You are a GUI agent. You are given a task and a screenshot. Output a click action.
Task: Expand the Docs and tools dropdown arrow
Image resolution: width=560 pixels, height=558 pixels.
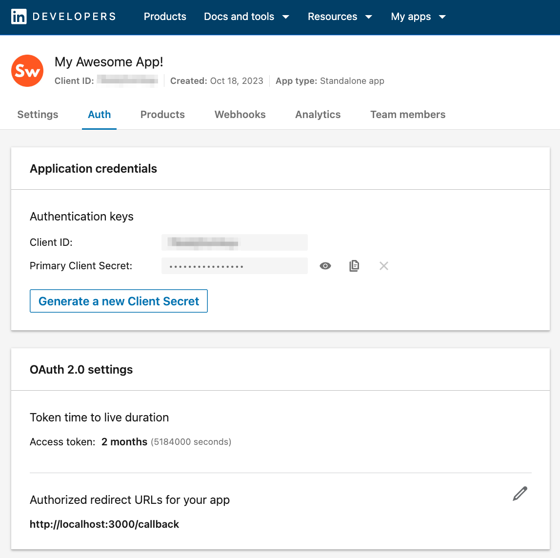[x=286, y=17]
